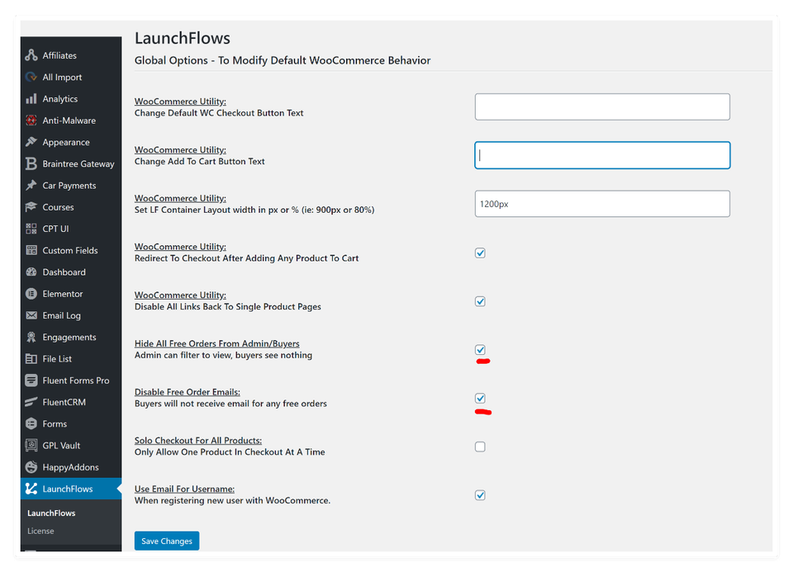Viewport: 793px width, 572px height.
Task: Enable Solo Checkout For All Products
Action: [x=480, y=447]
